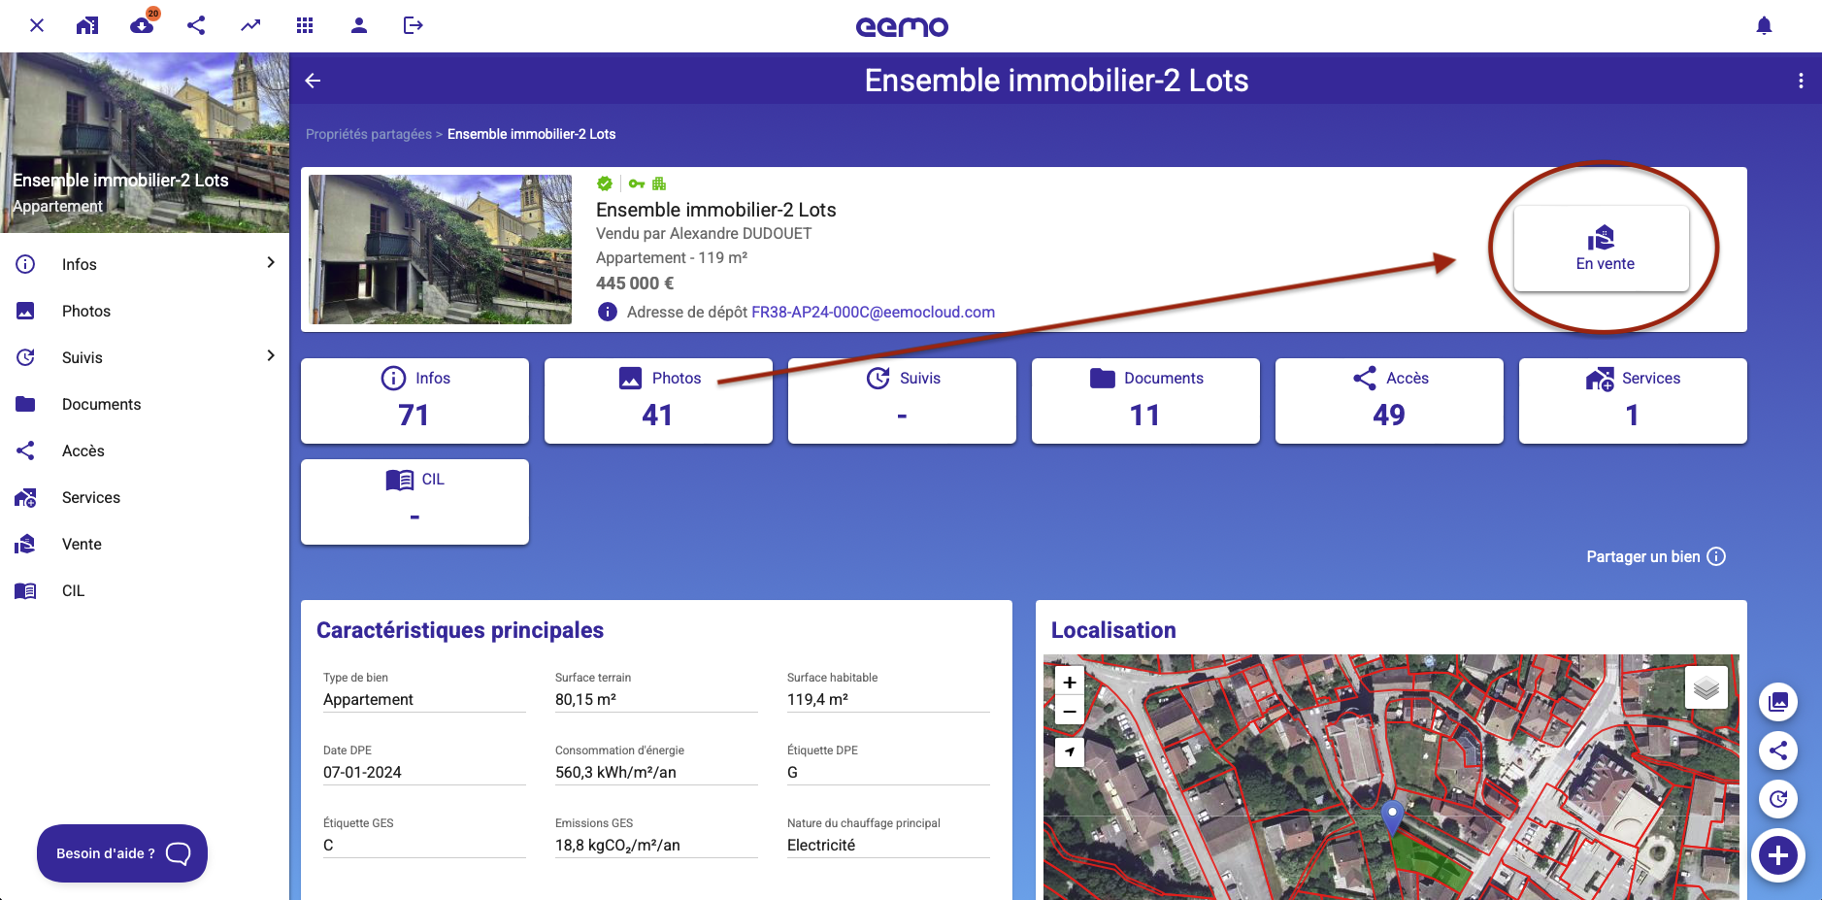Open the three-dot more options menu
Viewport: 1822px width, 900px height.
[1801, 81]
